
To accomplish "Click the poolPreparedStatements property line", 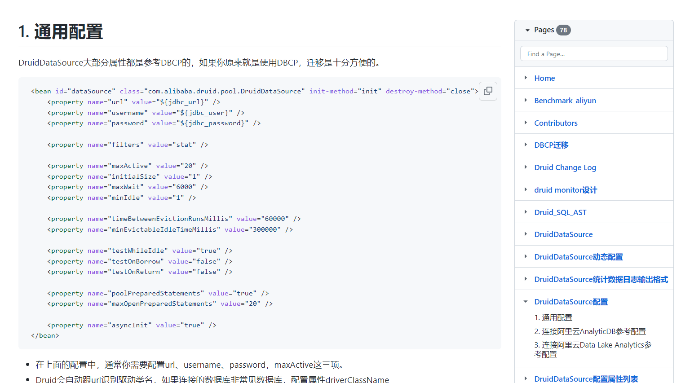I will point(158,293).
